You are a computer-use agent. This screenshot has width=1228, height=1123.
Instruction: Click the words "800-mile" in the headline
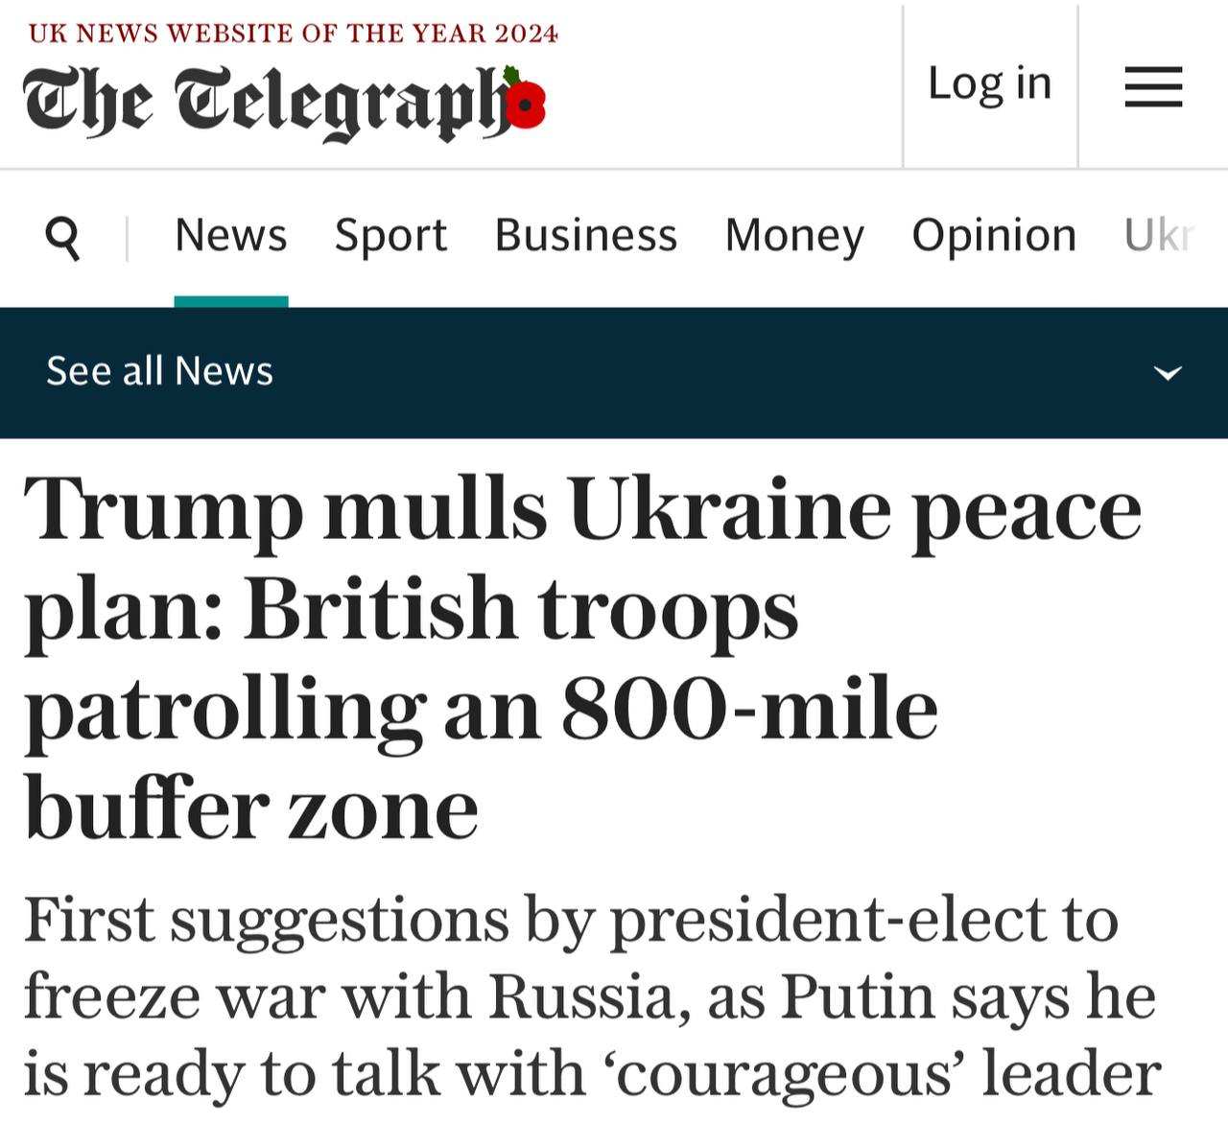pos(748,710)
